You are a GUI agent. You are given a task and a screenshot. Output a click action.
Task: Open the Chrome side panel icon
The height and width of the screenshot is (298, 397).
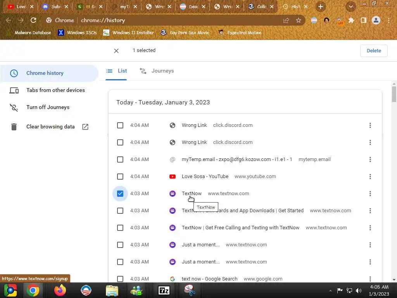[364, 20]
